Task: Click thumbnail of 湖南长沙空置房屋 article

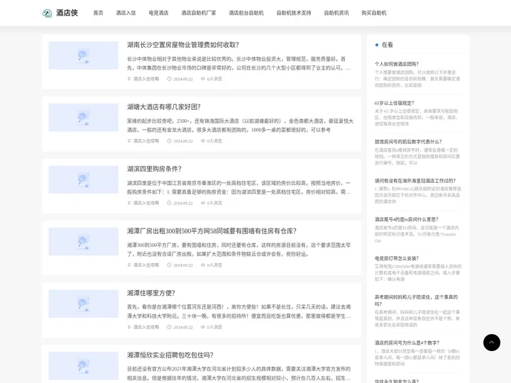Action: (x=84, y=55)
